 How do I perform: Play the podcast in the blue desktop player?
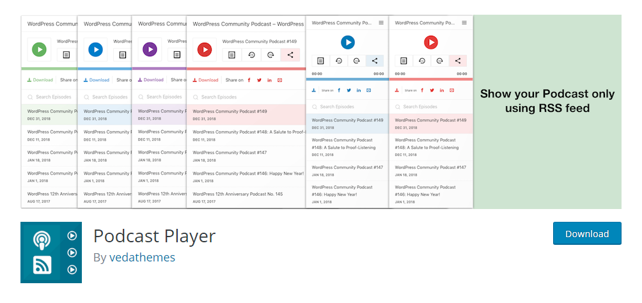pyautogui.click(x=95, y=50)
